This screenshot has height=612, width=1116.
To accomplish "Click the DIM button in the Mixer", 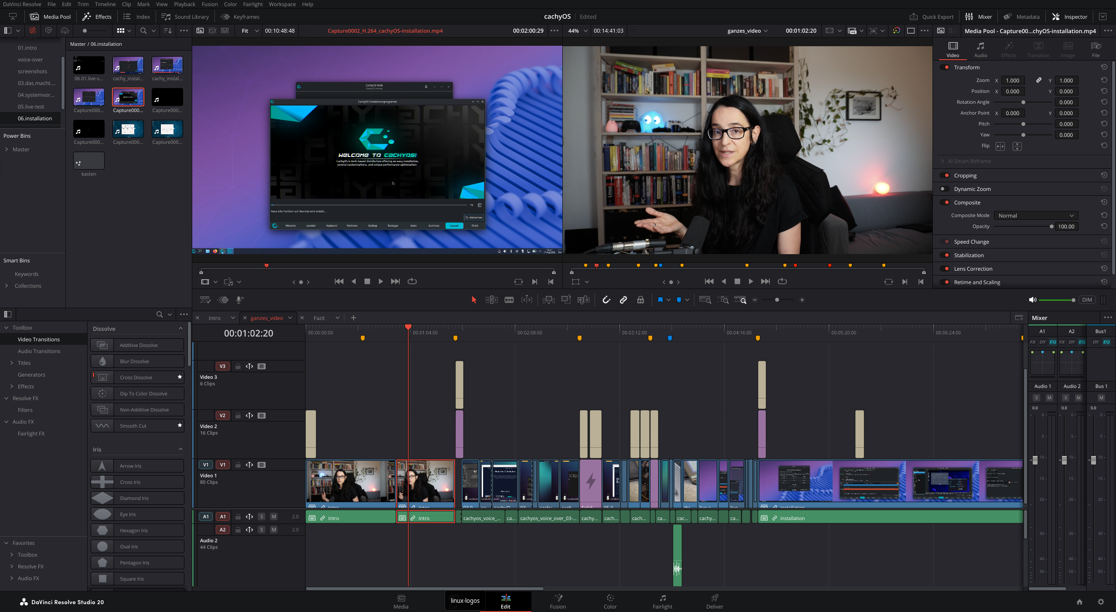I will (x=1087, y=300).
